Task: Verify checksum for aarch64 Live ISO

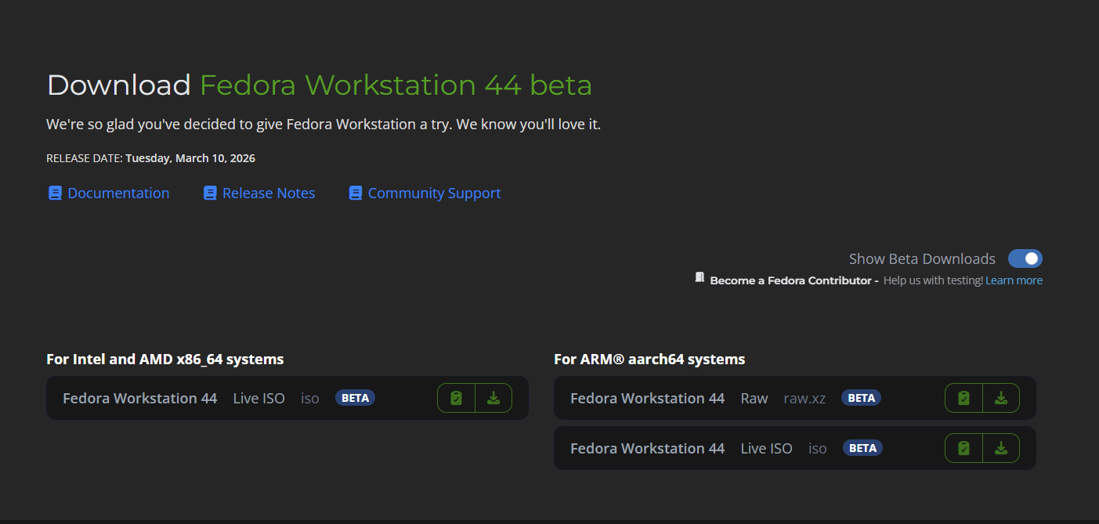Action: pyautogui.click(x=963, y=448)
